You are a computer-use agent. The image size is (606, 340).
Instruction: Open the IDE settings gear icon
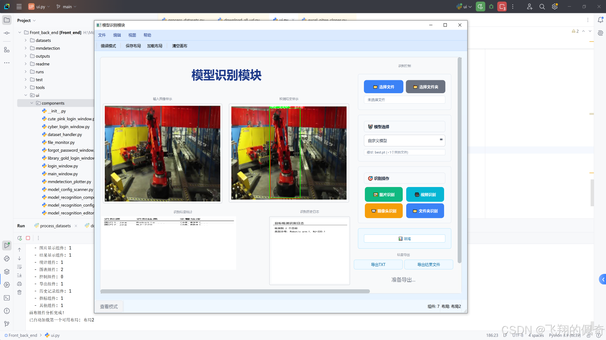click(x=555, y=7)
